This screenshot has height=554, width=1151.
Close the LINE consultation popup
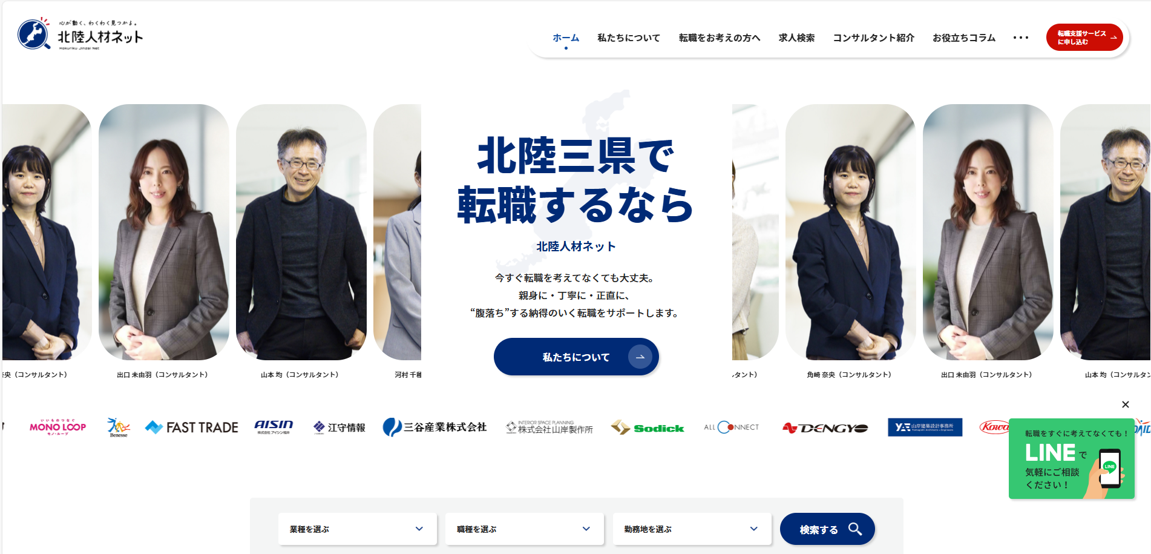[1125, 404]
